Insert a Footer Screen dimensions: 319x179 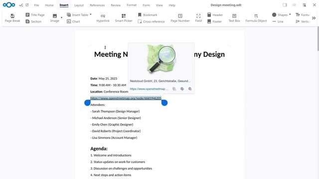click(214, 21)
